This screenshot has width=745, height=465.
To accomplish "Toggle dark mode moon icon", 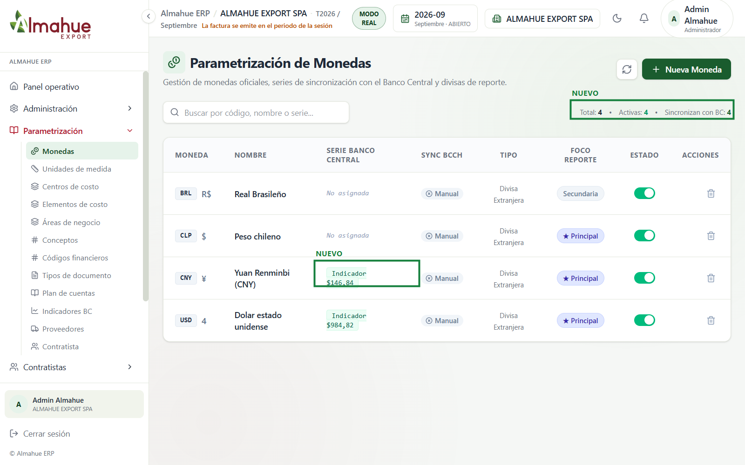I will (x=617, y=19).
